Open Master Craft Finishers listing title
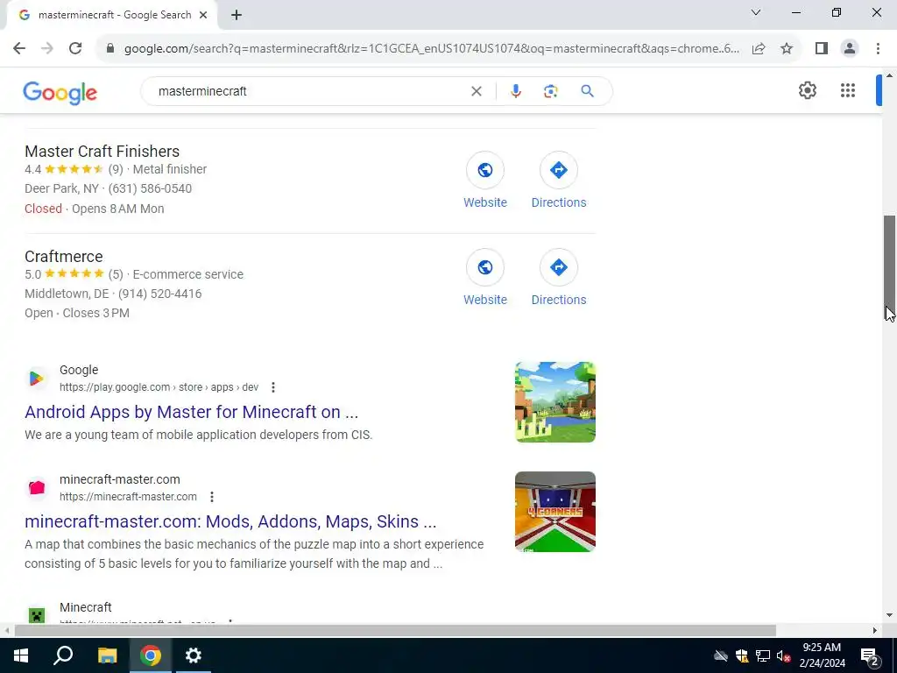 click(102, 151)
